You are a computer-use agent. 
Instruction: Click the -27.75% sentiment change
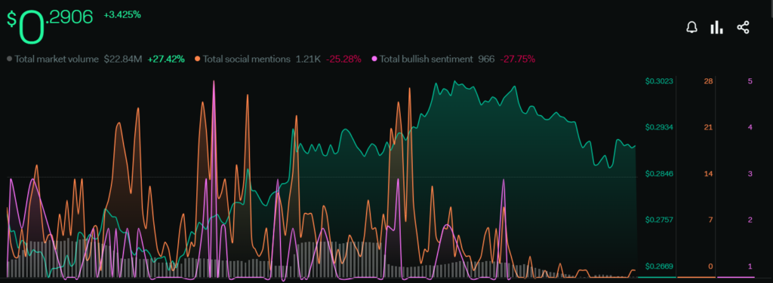click(x=517, y=59)
